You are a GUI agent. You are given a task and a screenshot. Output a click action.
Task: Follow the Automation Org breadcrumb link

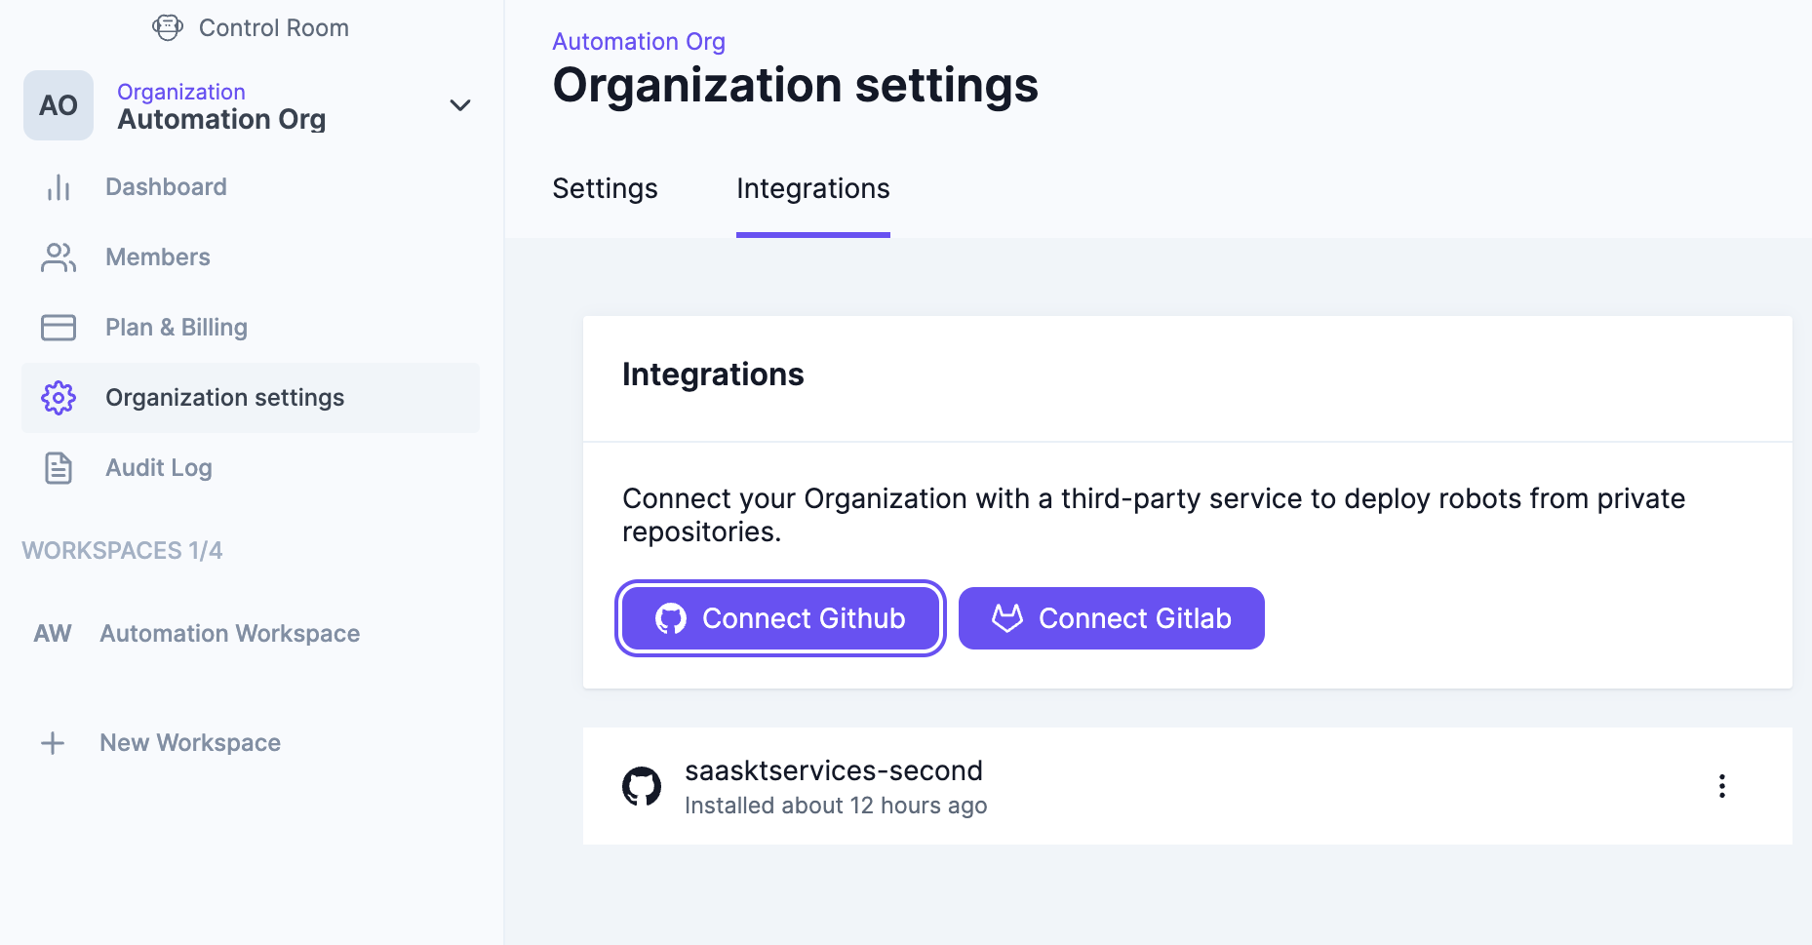[639, 42]
